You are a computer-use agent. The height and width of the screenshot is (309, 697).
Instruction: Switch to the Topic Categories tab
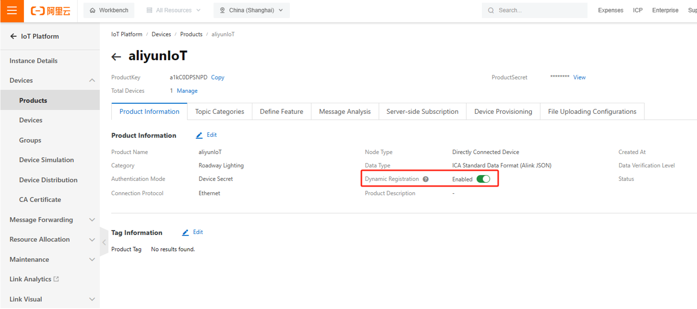tap(219, 112)
